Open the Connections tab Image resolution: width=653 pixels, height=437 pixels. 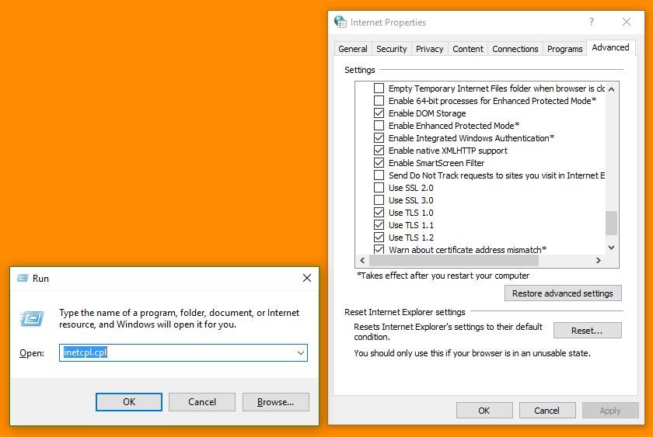[515, 48]
